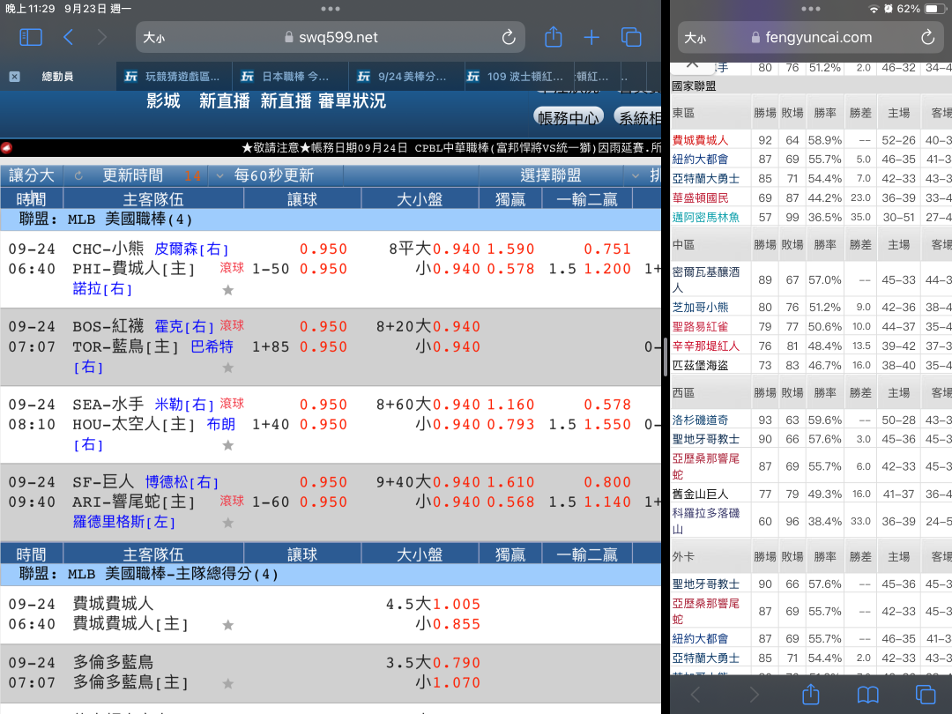Go back in the swq599.net Safari window
952x714 pixels.
pyautogui.click(x=69, y=37)
